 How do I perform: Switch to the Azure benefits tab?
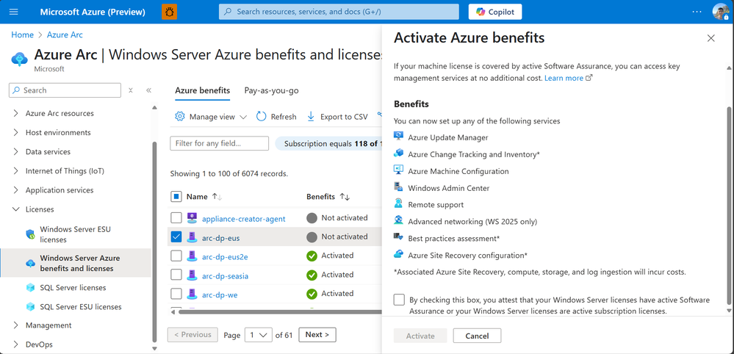point(203,90)
